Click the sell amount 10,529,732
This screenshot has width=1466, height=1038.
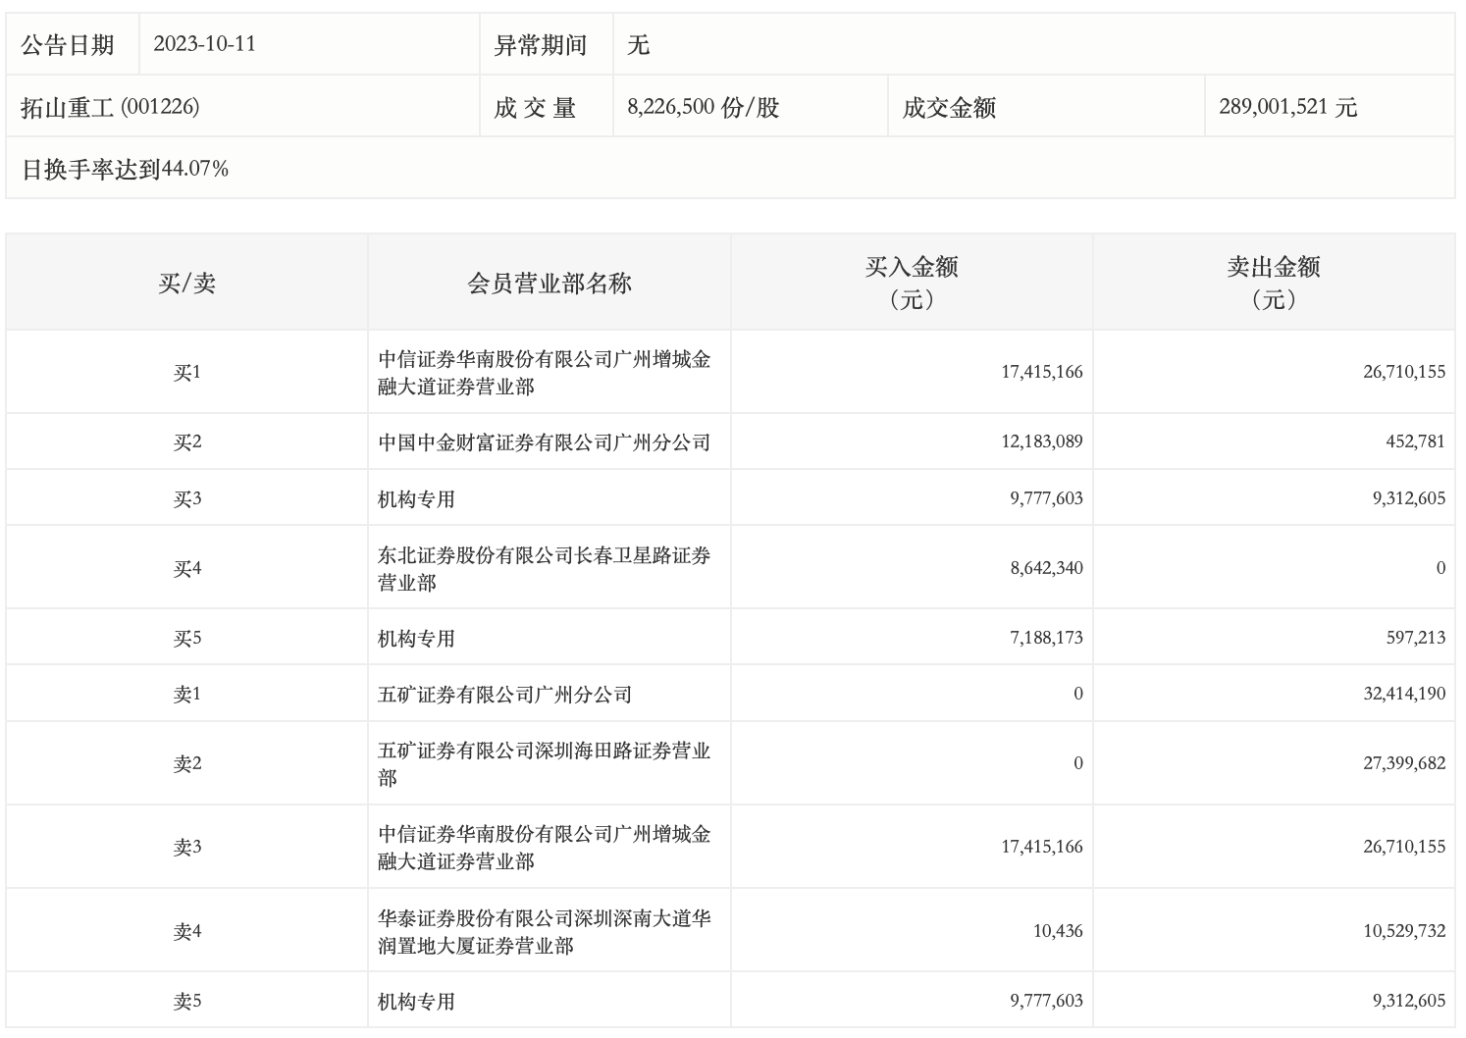click(x=1403, y=931)
